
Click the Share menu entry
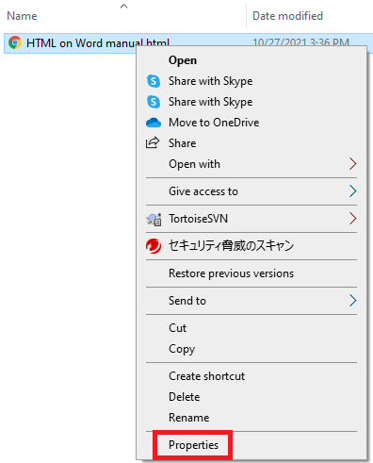182,143
